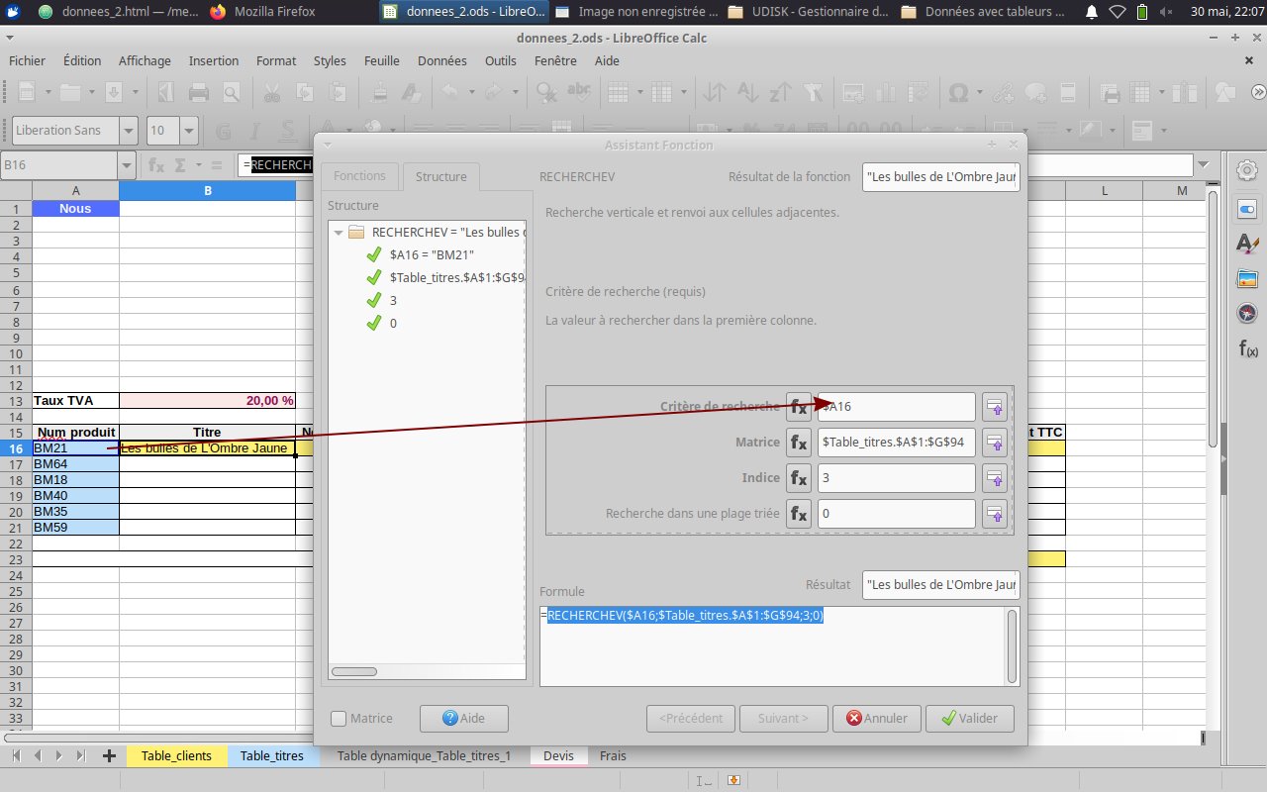This screenshot has height=792, width=1267.
Task: Click fx button next to Indice field
Action: 798,478
